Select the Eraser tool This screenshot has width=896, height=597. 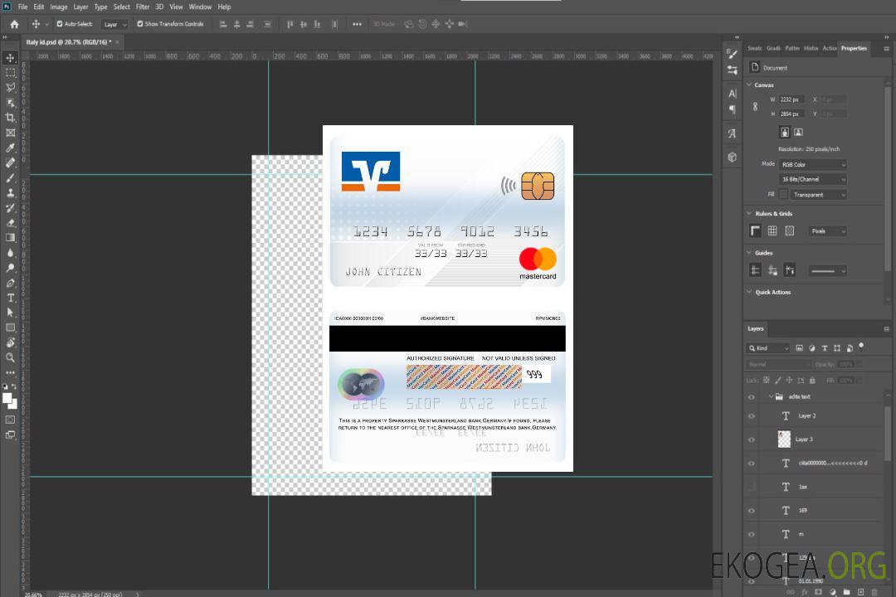pos(10,223)
